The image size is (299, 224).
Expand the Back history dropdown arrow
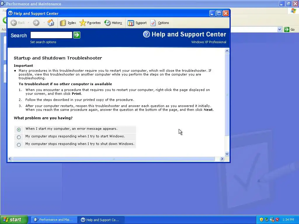click(28, 23)
